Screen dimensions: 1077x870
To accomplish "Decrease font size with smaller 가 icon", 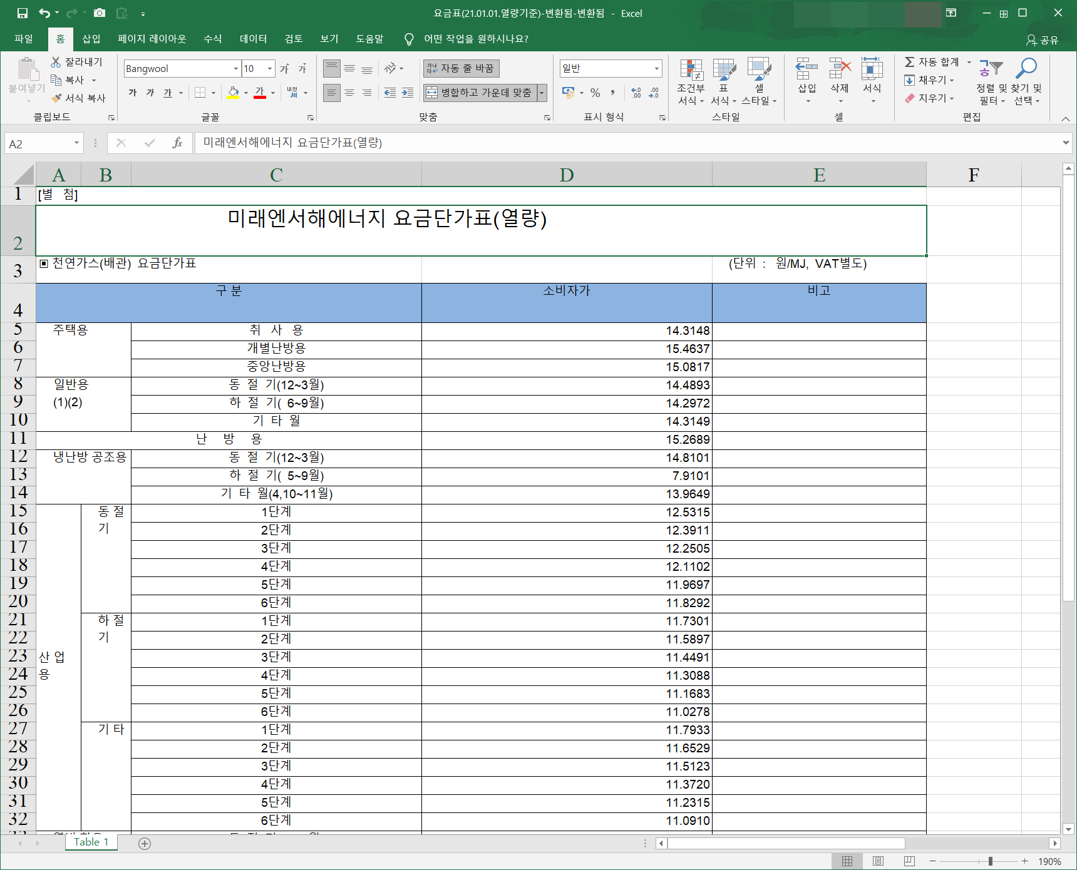I will pos(302,68).
